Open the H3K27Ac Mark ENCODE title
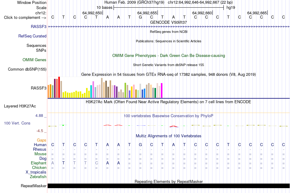Viewport: 290px width, 193px height. click(169, 102)
